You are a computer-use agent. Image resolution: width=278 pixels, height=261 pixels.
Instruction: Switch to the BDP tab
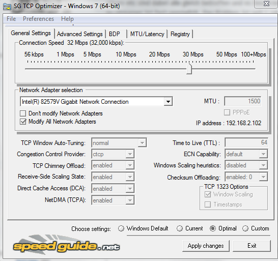tap(116, 34)
